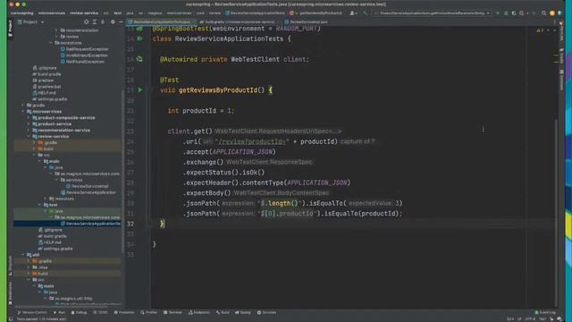572x322 pixels.
Task: Click UTF-8 encoding in status bar
Action: 530,319
